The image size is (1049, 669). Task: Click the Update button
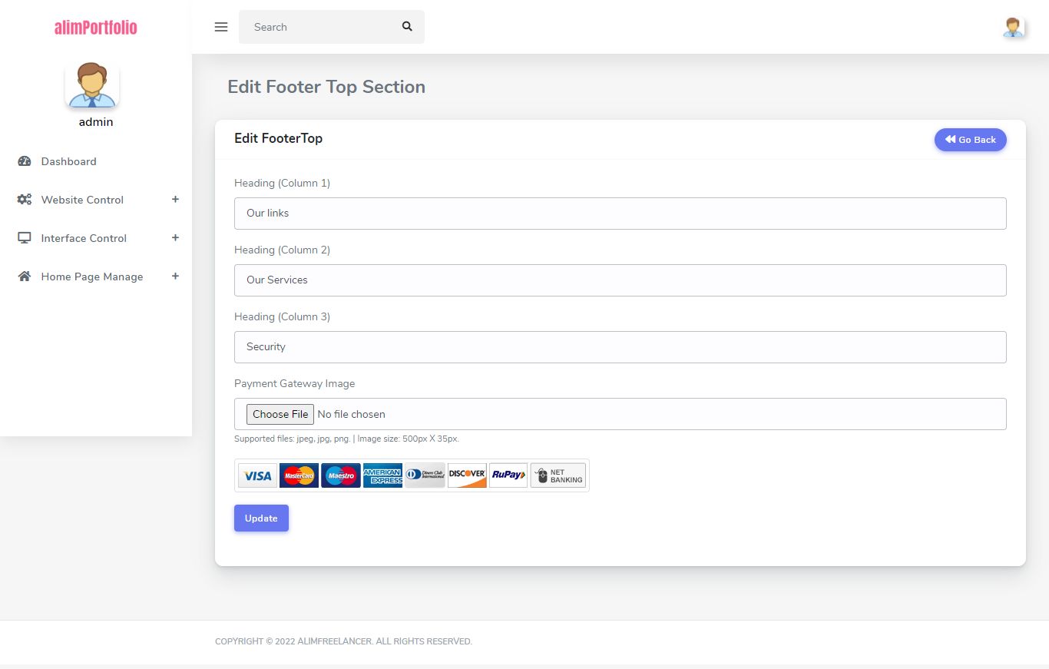[x=261, y=518]
